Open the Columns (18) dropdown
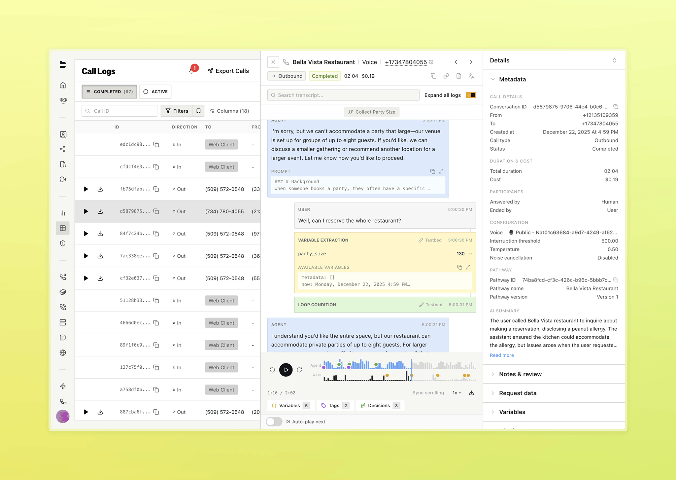The height and width of the screenshot is (480, 676). (x=230, y=111)
